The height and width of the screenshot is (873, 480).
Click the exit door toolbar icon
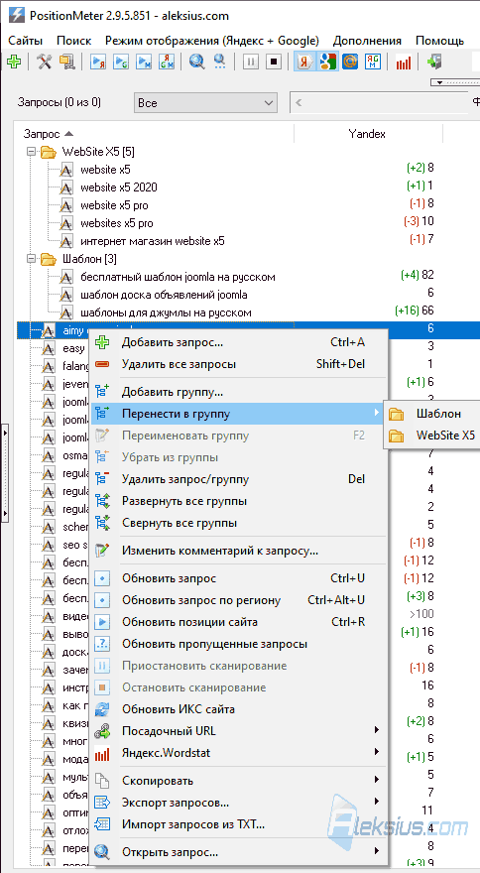point(433,62)
